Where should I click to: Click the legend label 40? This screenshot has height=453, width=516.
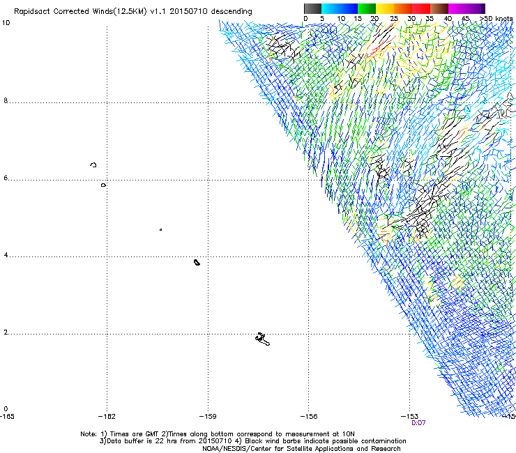[x=448, y=19]
